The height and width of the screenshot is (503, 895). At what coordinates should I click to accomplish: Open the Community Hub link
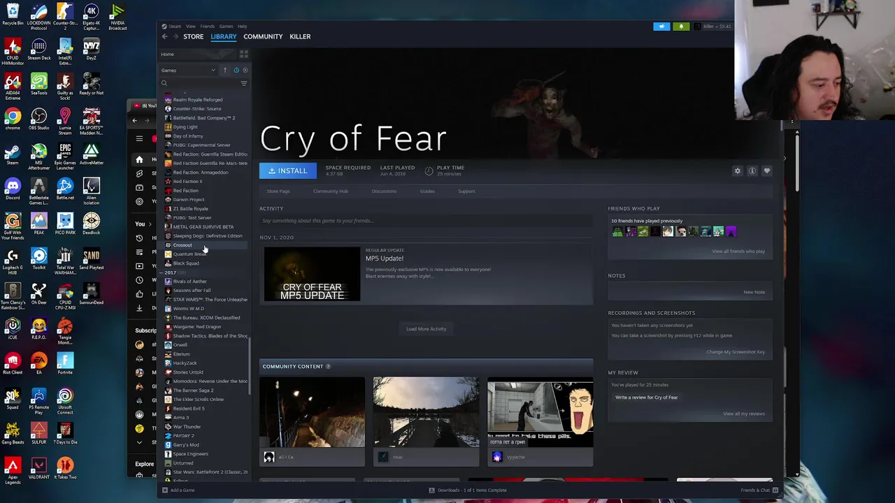[x=330, y=191]
